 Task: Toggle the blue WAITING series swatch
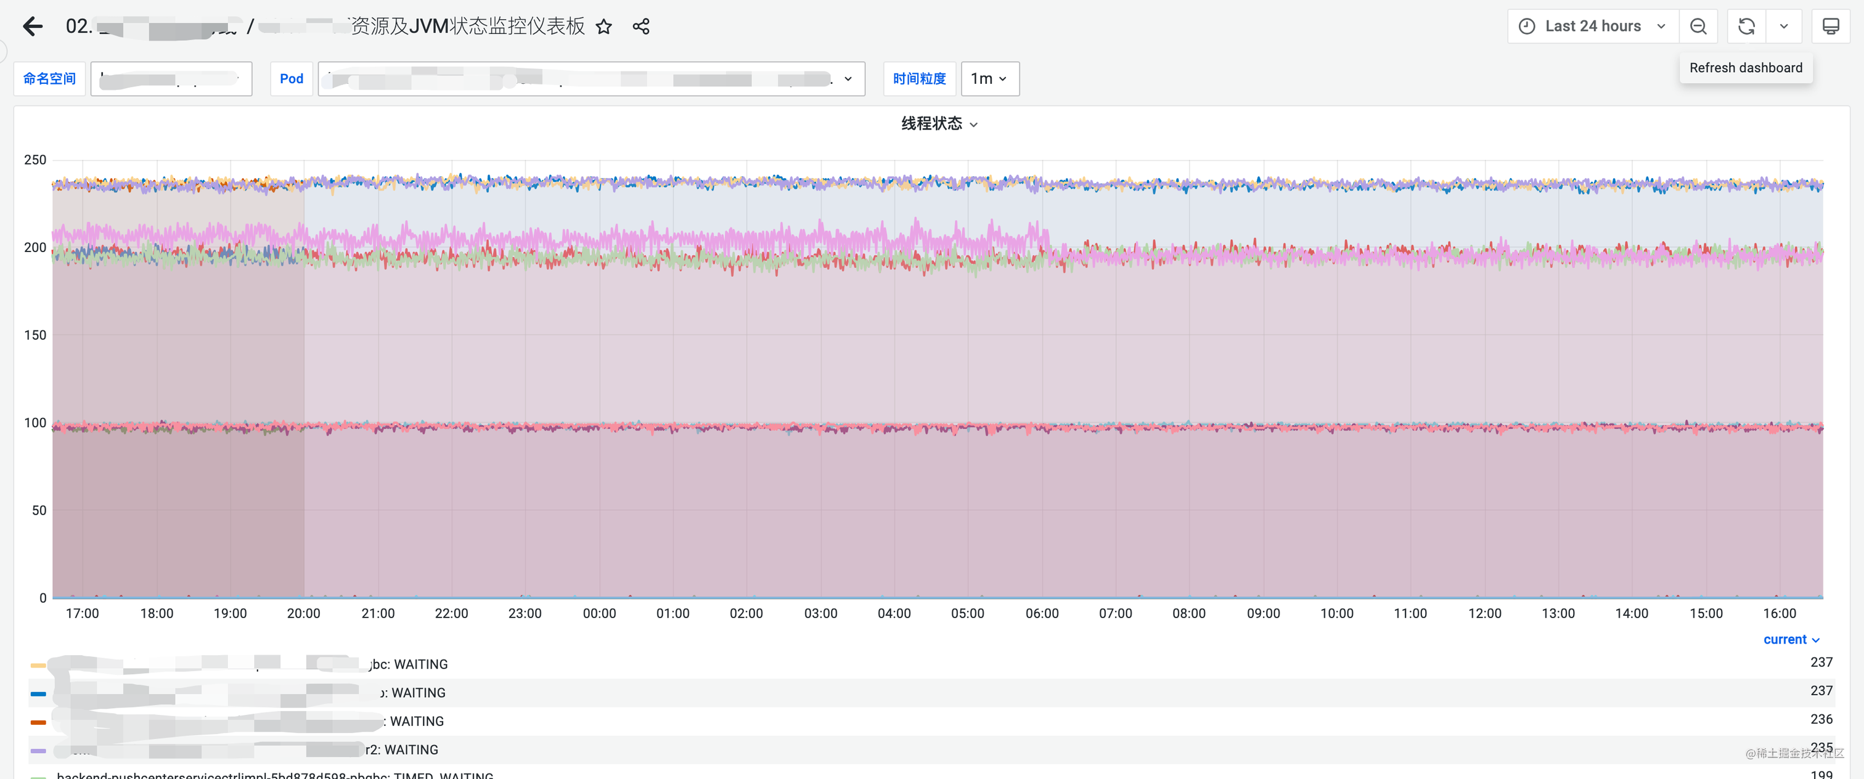[x=38, y=694]
